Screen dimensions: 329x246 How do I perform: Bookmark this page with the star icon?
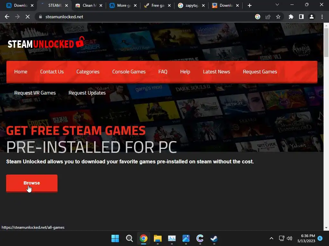coord(278,17)
